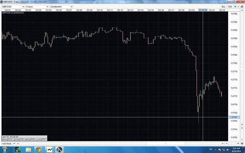
Task: Click the 03:20:20 highlighted time label
Action: pyautogui.click(x=203, y=10)
